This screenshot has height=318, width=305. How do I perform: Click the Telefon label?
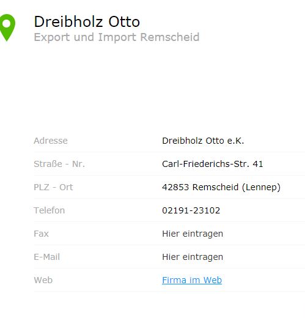click(x=50, y=210)
